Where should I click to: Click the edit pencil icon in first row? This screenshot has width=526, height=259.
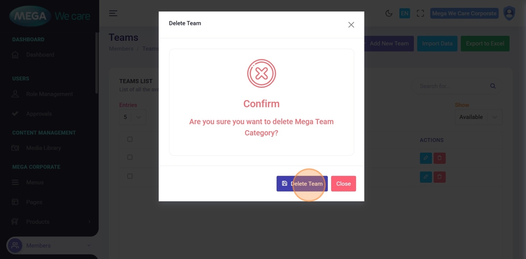[425, 158]
